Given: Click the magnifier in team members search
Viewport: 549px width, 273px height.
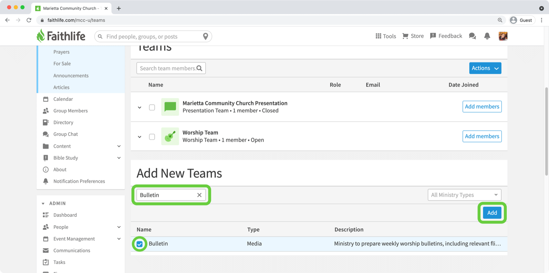Looking at the screenshot, I should pyautogui.click(x=200, y=68).
